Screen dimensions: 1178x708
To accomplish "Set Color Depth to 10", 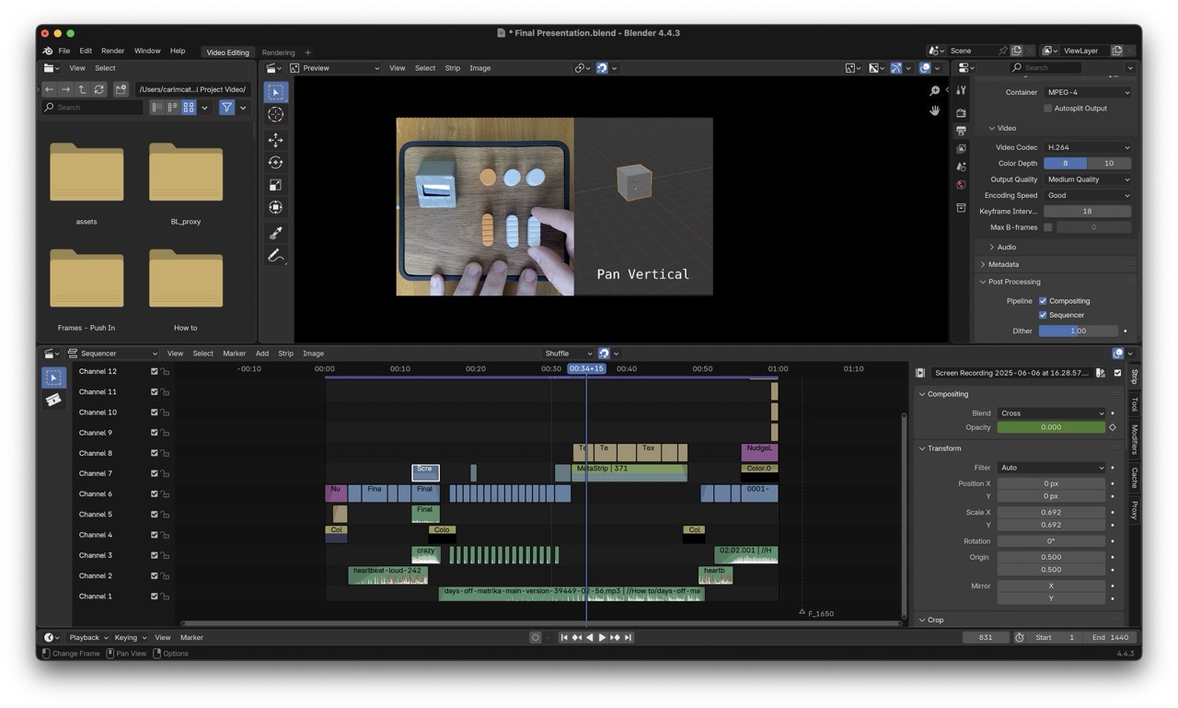I will 1109,163.
